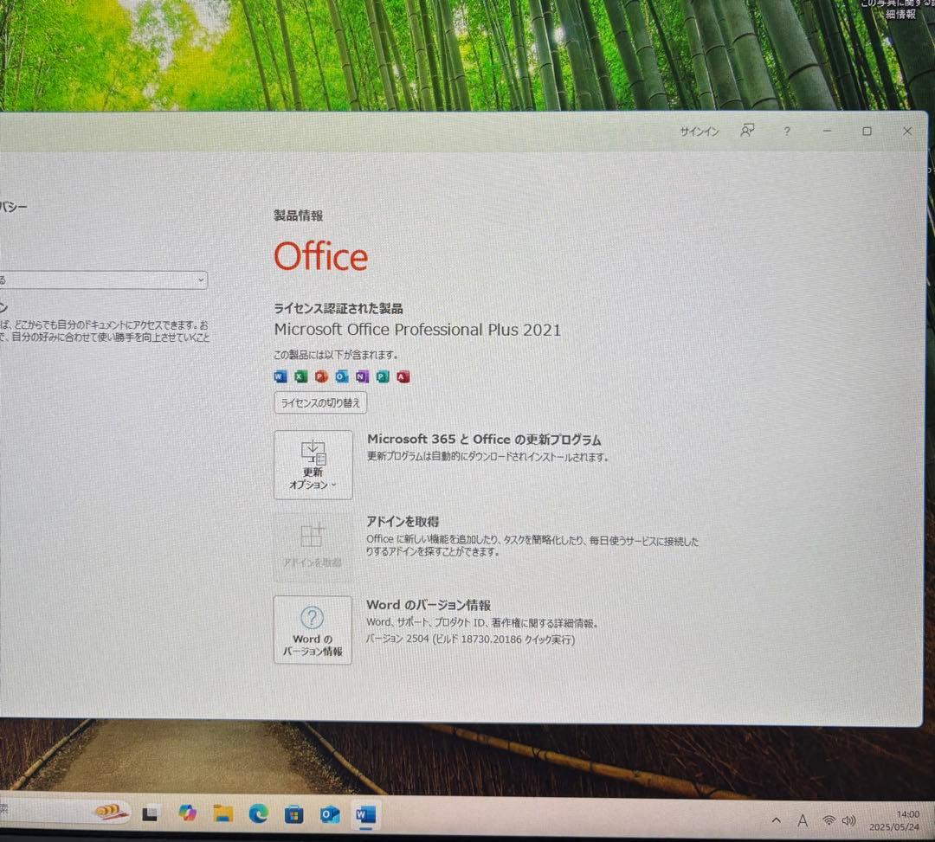
Task: Click the account switch icon next to サインイン
Action: [746, 130]
